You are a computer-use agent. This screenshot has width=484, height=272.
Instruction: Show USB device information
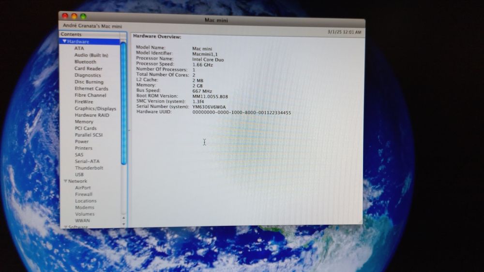[x=79, y=175]
